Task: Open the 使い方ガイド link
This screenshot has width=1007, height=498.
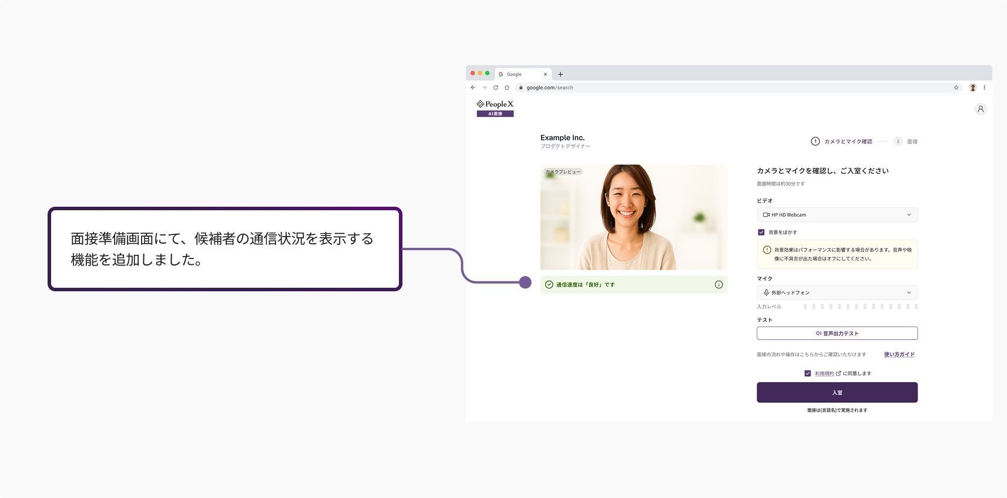Action: click(899, 355)
